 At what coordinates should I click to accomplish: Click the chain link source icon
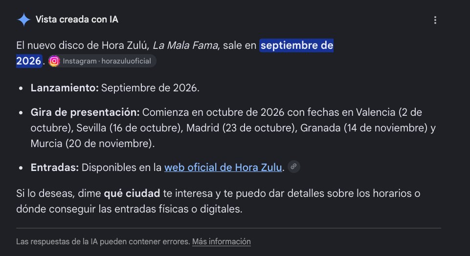pyautogui.click(x=294, y=167)
